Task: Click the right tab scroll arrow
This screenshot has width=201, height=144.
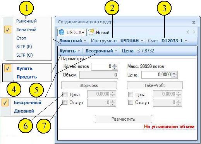Action: [x=194, y=32]
